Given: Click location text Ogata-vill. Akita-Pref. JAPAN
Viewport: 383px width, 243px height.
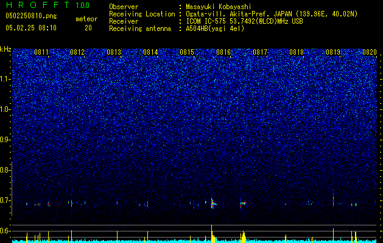Looking at the screenshot, I should 239,14.
